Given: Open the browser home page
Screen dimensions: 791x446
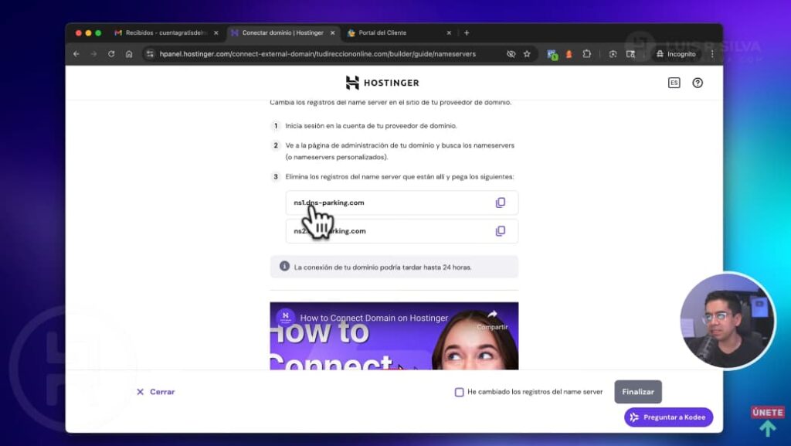Looking at the screenshot, I should 129,54.
